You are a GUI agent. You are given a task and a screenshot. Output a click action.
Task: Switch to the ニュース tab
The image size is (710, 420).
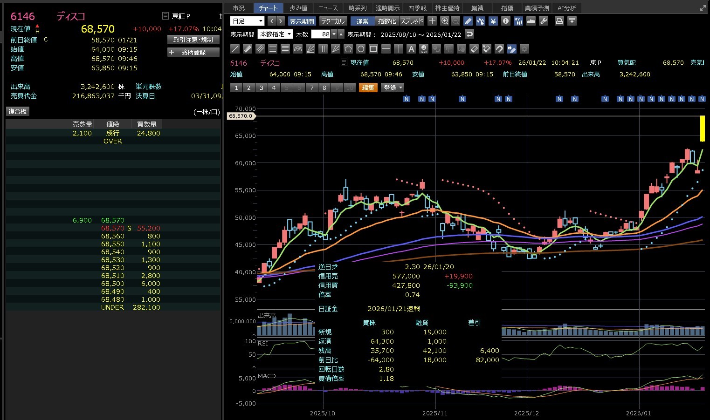[x=328, y=8]
